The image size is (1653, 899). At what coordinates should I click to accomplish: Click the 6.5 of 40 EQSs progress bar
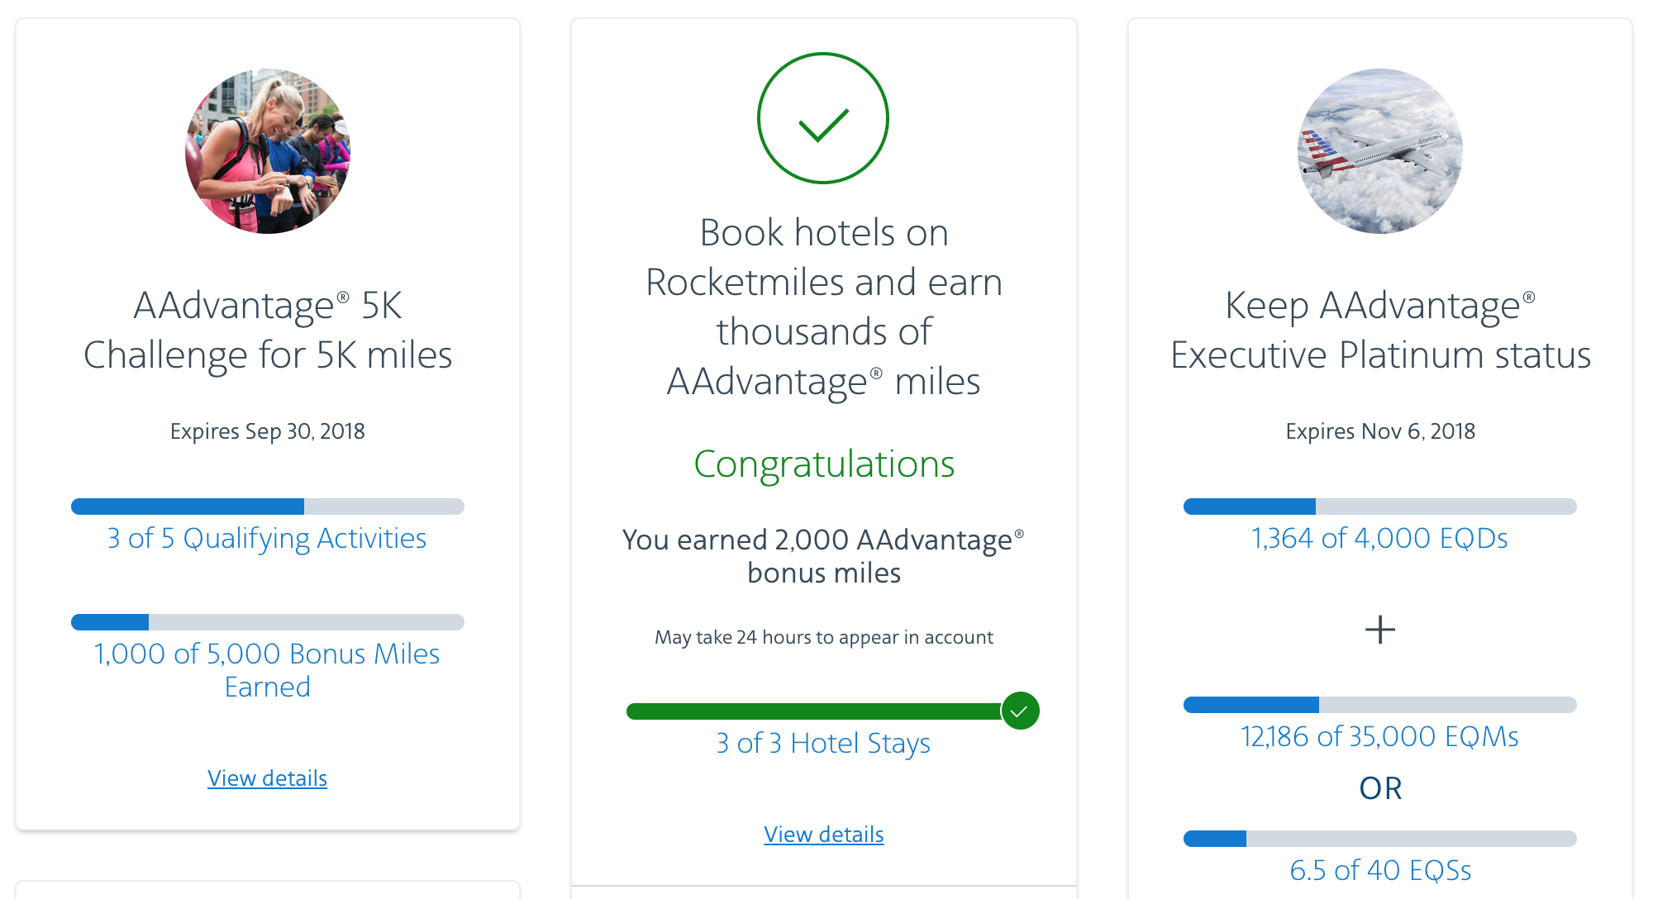1380,839
